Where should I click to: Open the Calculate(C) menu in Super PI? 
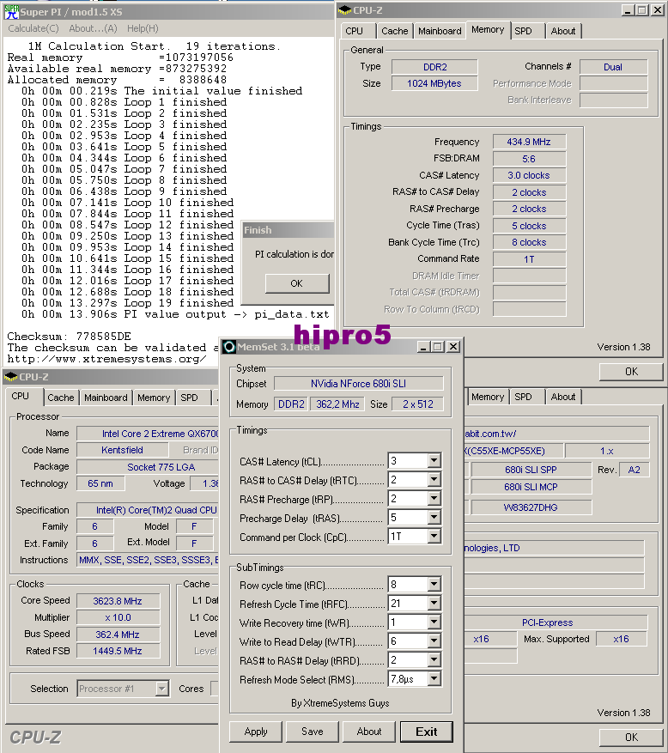click(33, 28)
